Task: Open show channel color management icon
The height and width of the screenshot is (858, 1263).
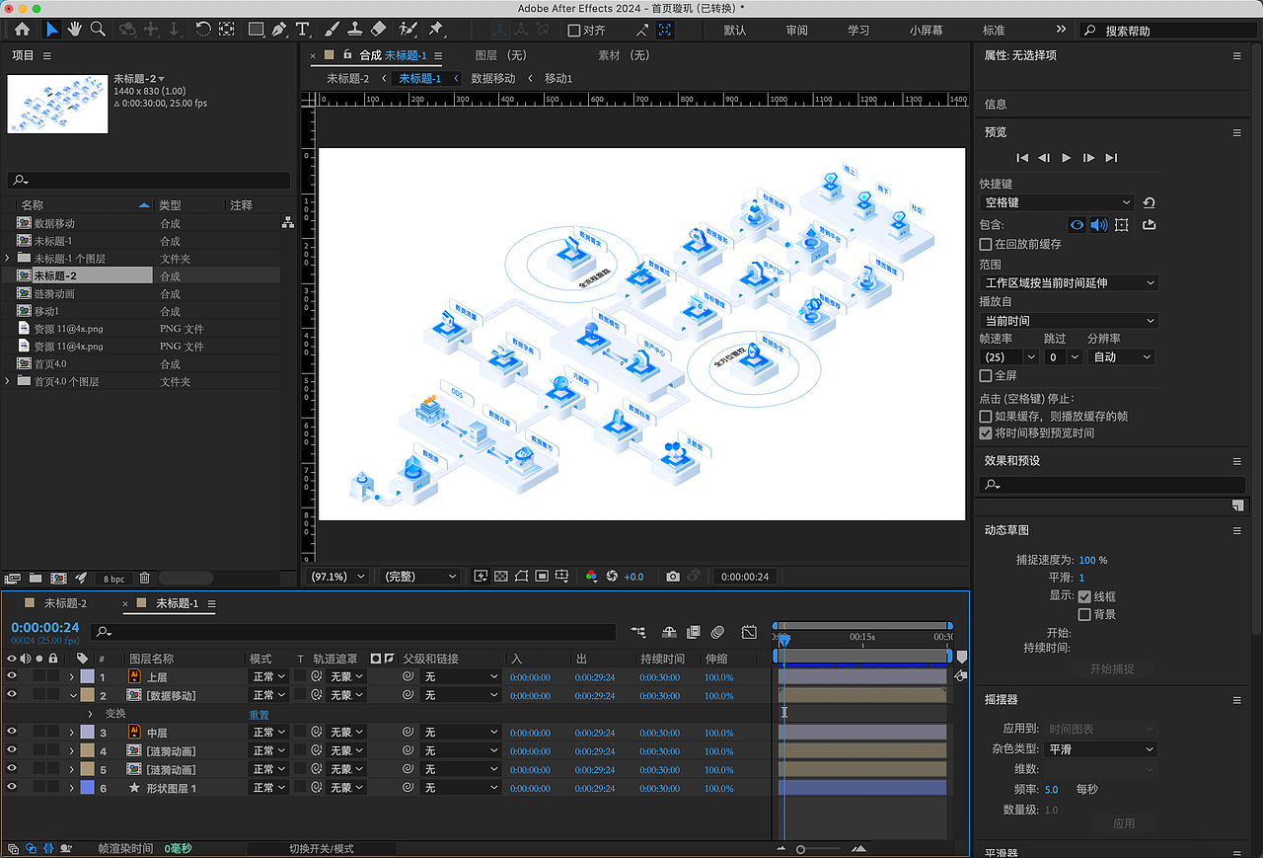Action: (591, 577)
